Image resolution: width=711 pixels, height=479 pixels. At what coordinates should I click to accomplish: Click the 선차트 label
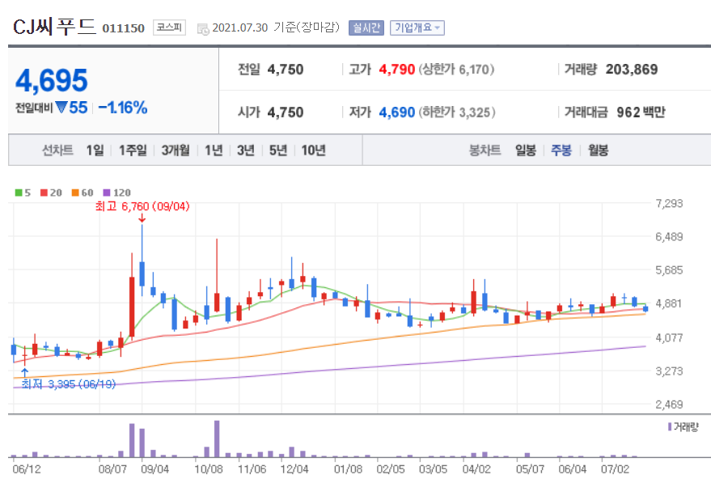tap(57, 150)
